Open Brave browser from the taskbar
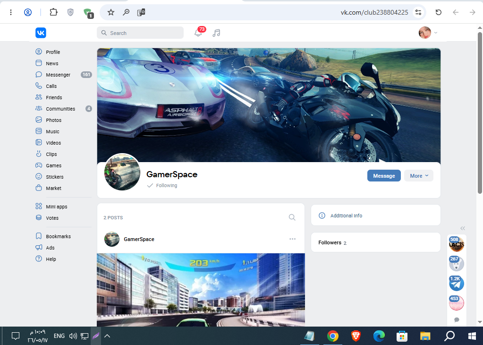The height and width of the screenshot is (345, 483). (356, 336)
